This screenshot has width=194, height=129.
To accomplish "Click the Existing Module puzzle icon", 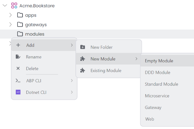I will click(x=82, y=70).
